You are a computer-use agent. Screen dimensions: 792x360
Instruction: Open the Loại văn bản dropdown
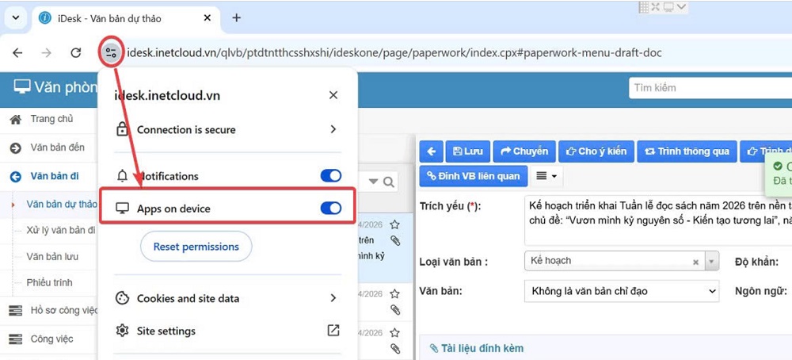(710, 261)
